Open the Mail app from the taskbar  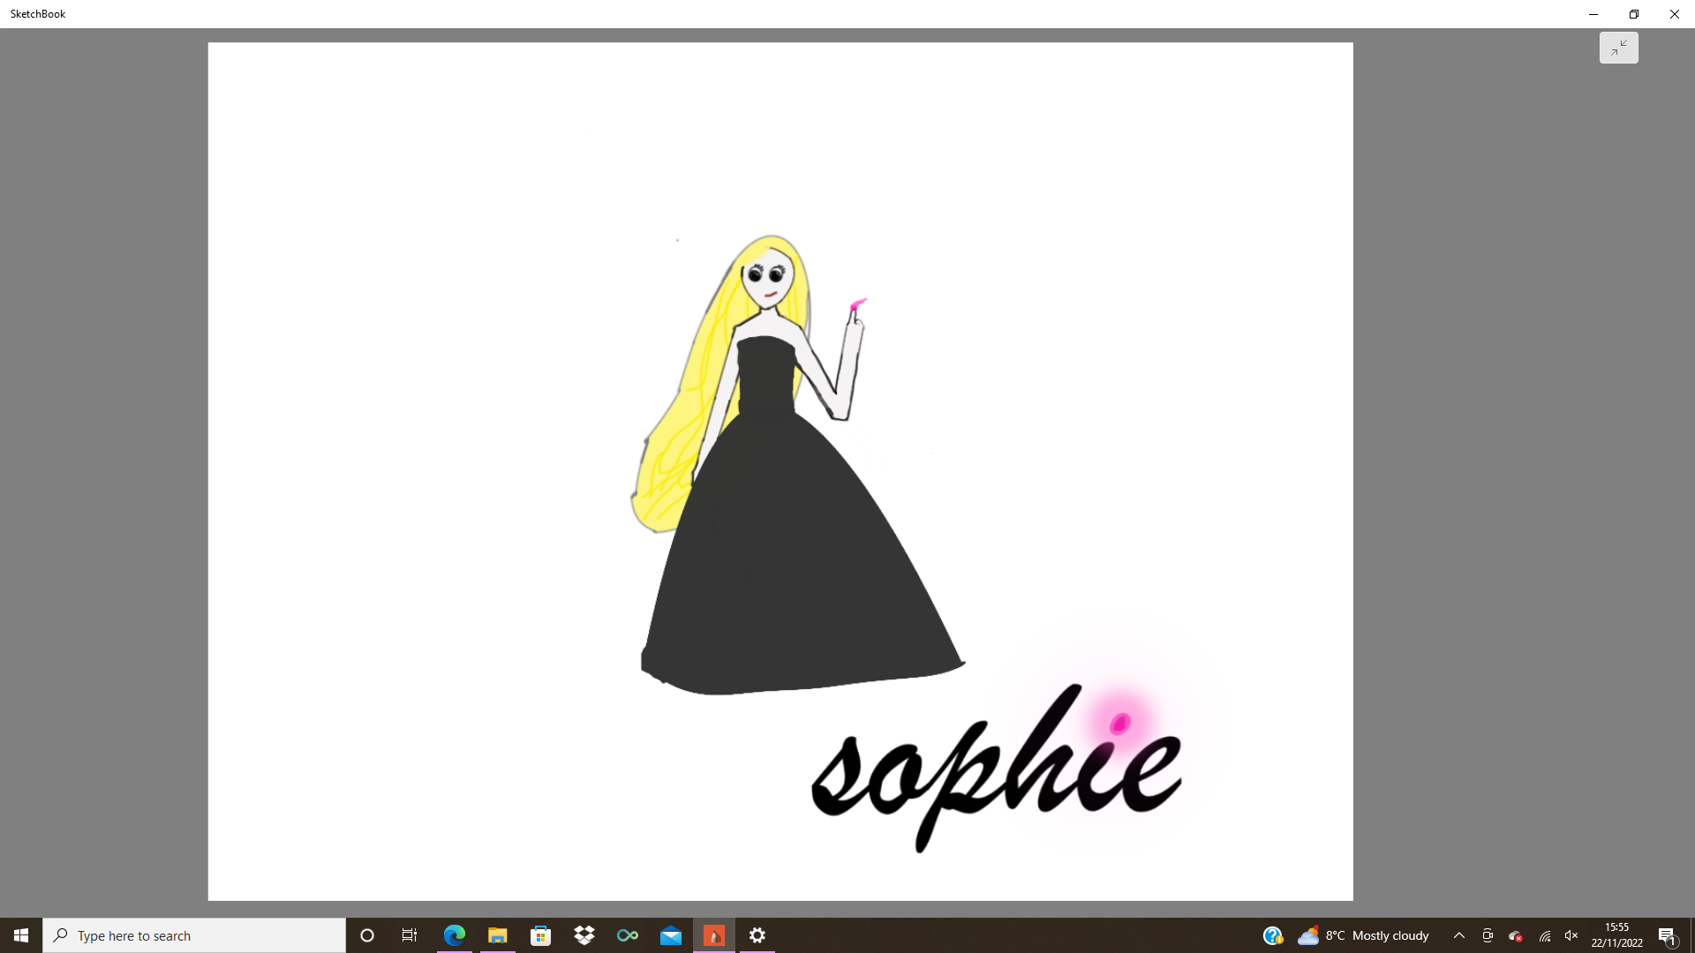tap(671, 935)
